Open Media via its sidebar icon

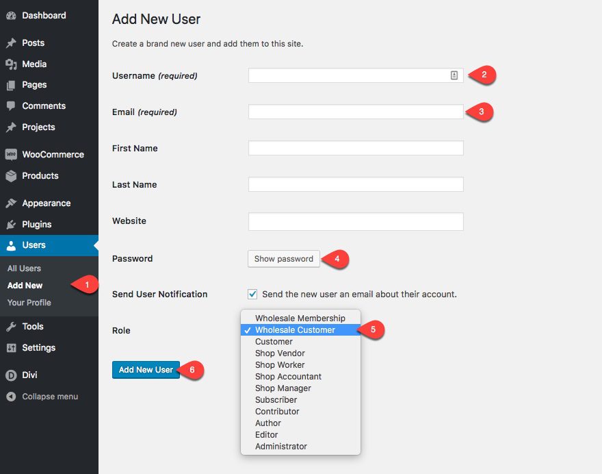(11, 64)
